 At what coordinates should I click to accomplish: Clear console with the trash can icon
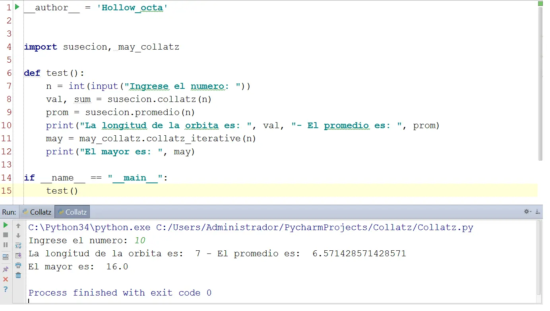pos(18,275)
